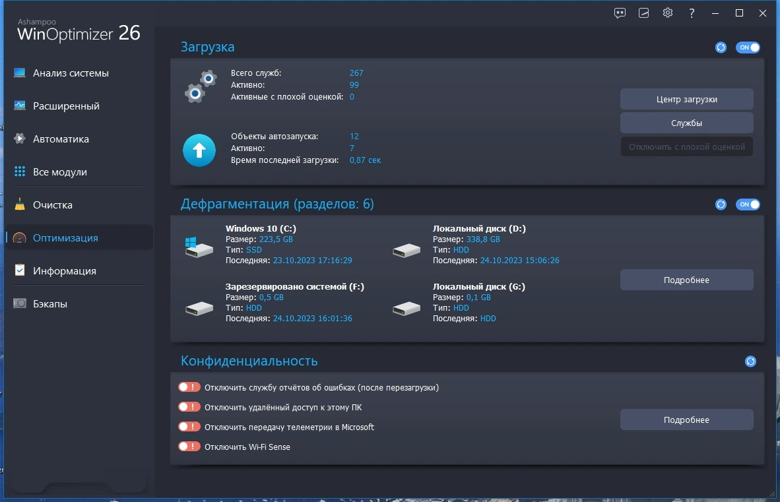
Task: Click the services gears icon
Action: (x=201, y=86)
